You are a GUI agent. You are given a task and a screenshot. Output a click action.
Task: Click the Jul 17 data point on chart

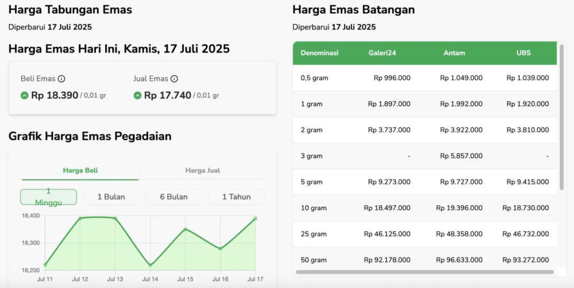(x=256, y=219)
